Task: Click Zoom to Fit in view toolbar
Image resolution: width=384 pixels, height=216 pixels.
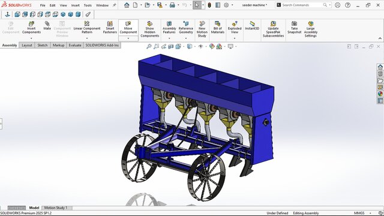Action: tap(149, 46)
